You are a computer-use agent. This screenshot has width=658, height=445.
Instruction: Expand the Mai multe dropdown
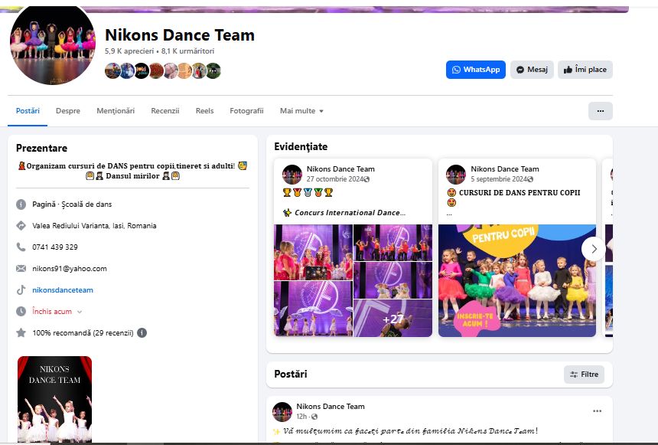[301, 111]
